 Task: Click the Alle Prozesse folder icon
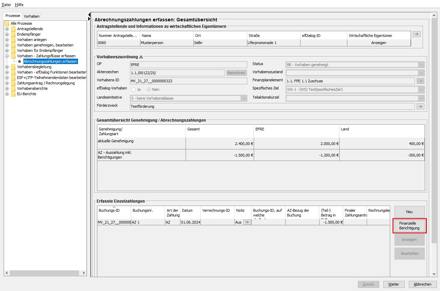pos(7,23)
